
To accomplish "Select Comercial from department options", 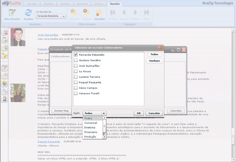I will (x=91, y=123).
